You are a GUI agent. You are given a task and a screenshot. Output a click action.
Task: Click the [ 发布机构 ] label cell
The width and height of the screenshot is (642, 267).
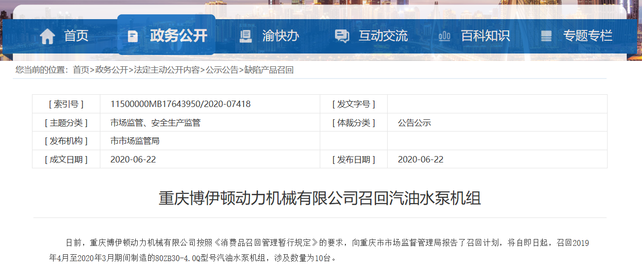tap(66, 141)
